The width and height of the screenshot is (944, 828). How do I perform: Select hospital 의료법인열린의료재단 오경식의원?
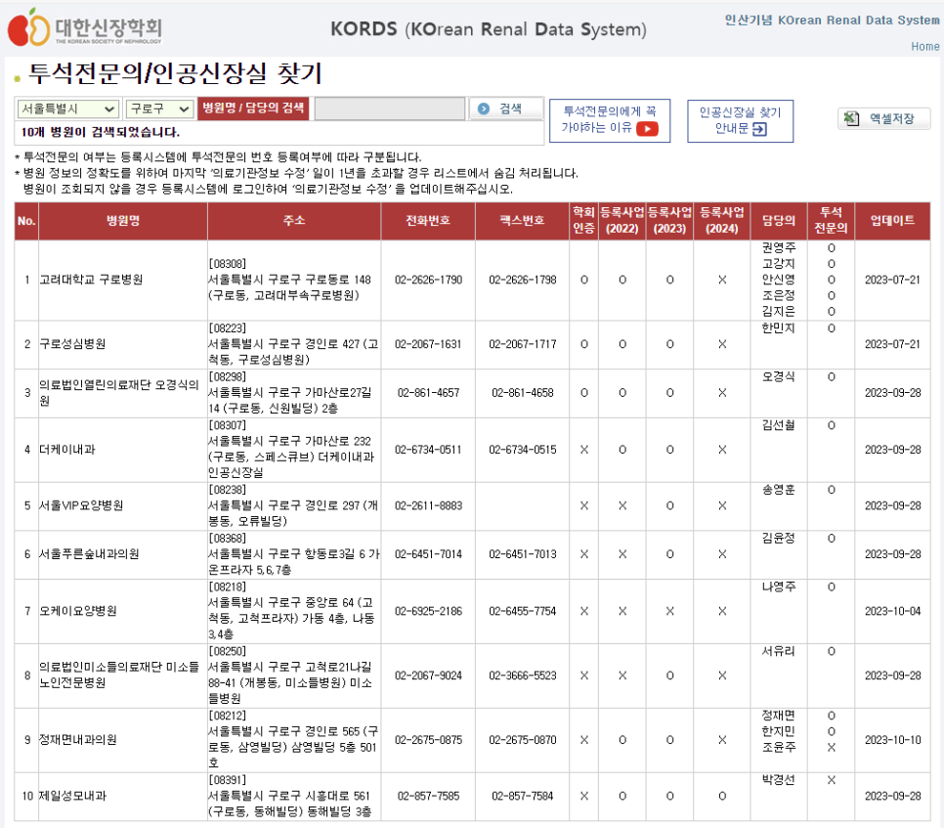point(118,393)
